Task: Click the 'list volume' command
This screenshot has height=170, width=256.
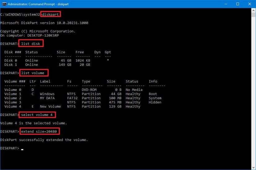Action: [33, 73]
